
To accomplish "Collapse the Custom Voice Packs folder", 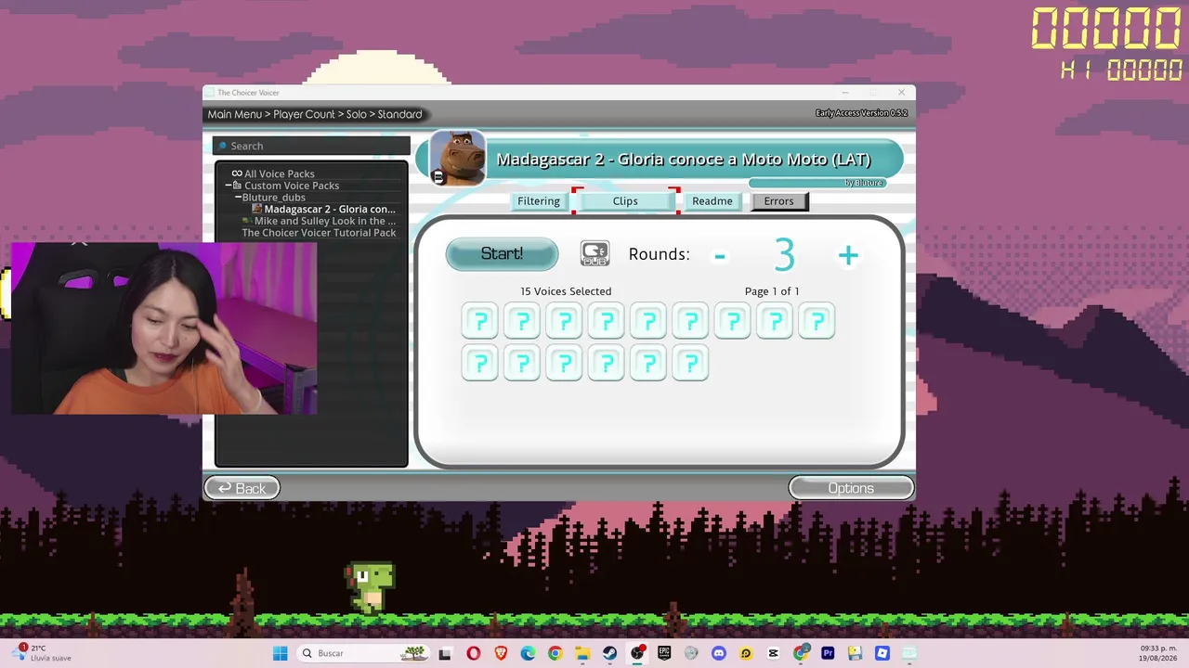I will (229, 186).
